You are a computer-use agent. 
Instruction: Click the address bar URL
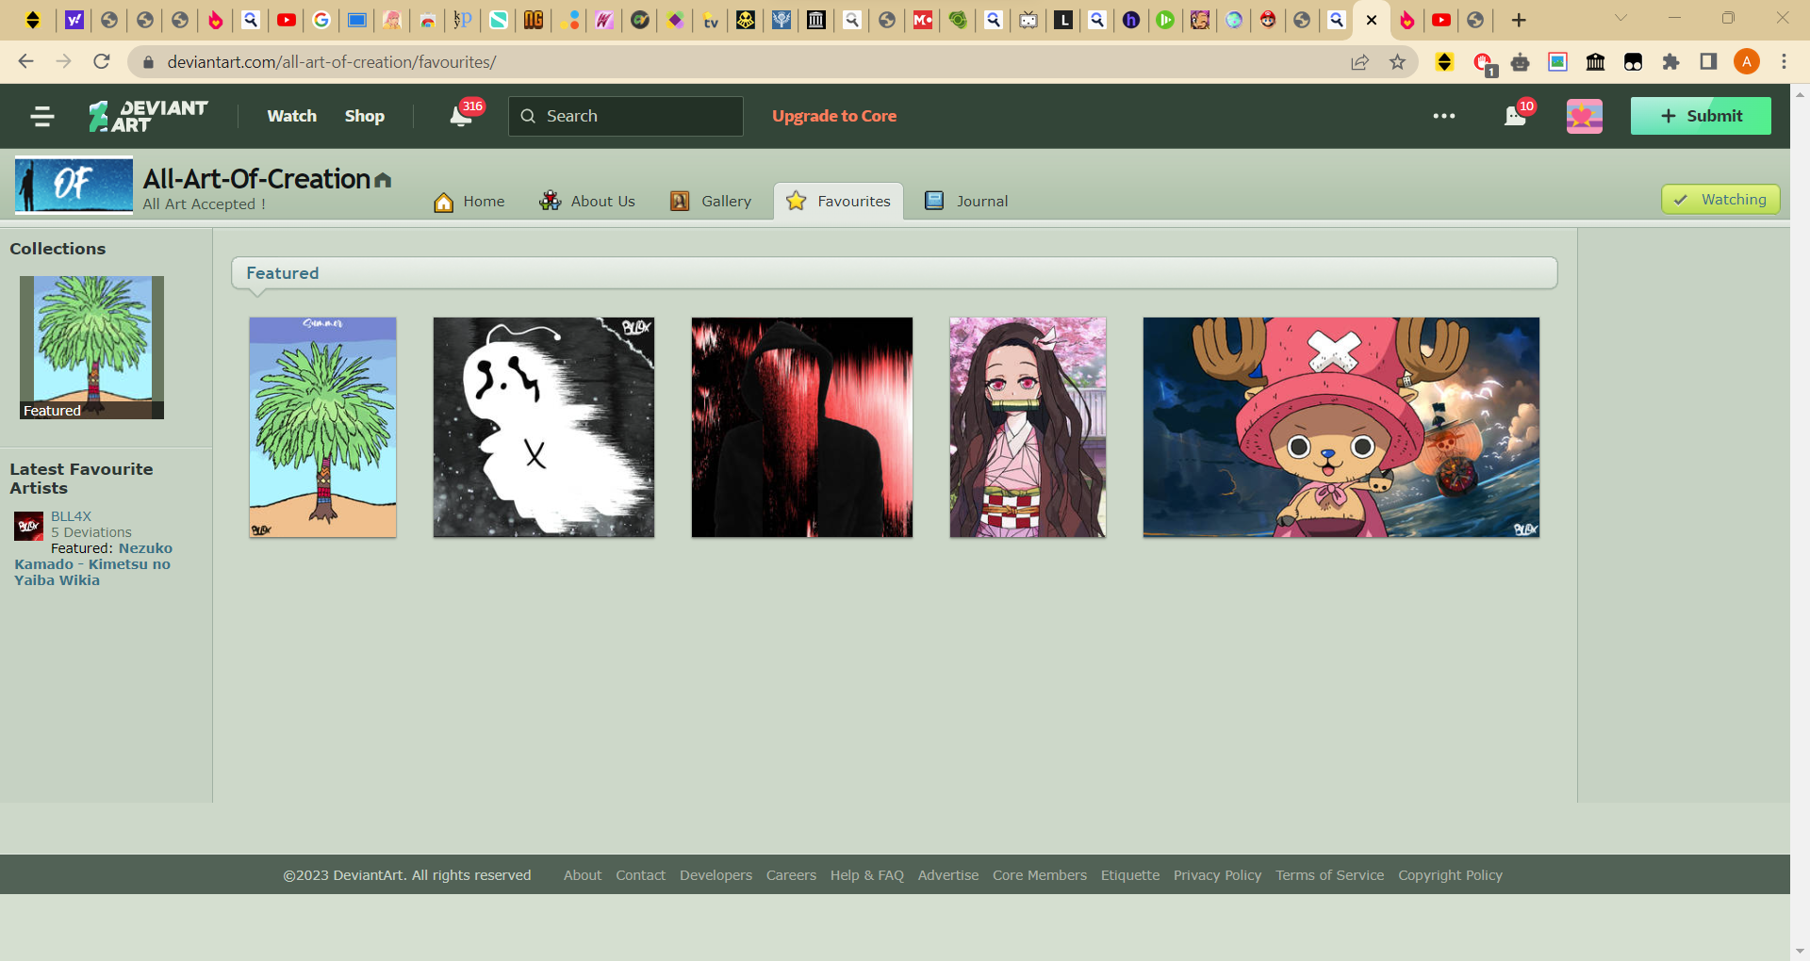[332, 62]
